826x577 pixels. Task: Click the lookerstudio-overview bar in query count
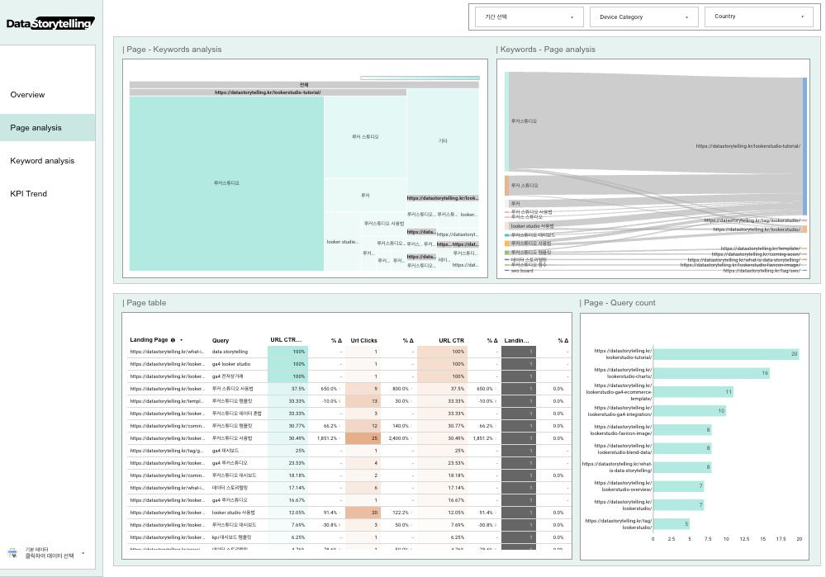[x=678, y=486]
